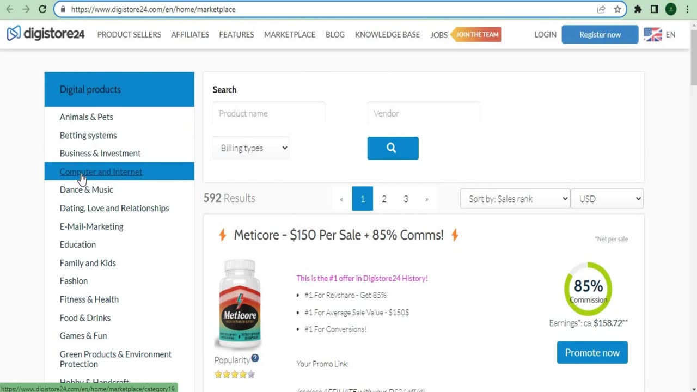Select Fitness & Health category
The height and width of the screenshot is (392, 697).
(x=89, y=299)
